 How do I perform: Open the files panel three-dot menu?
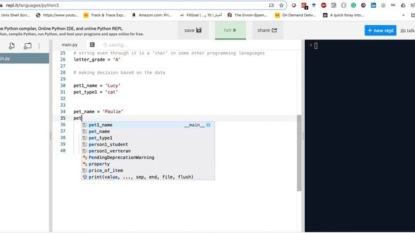39,46
